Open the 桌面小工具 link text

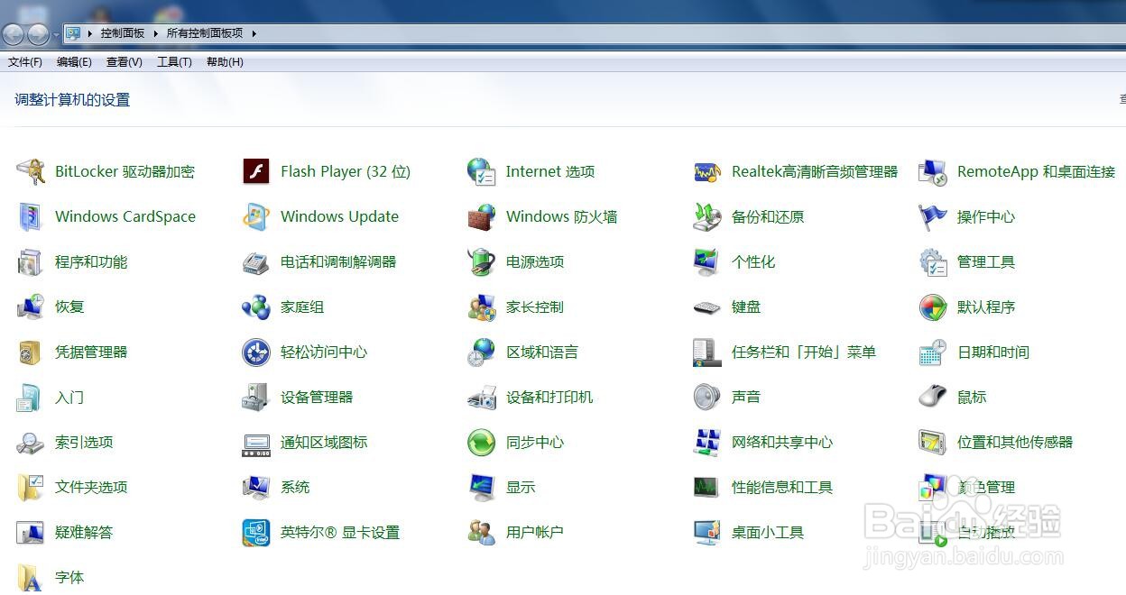click(768, 532)
